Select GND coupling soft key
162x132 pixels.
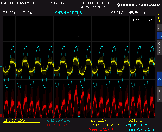(159, 47)
